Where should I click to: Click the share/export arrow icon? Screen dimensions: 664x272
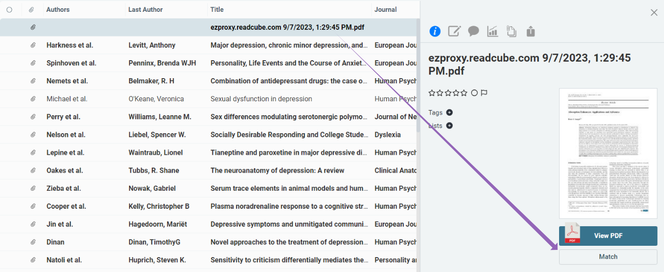point(531,31)
